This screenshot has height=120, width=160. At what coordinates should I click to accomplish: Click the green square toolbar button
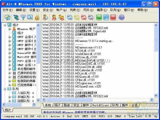click(99, 17)
